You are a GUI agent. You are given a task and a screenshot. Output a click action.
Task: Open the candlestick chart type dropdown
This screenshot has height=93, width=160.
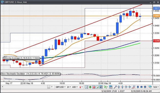pos(81,87)
